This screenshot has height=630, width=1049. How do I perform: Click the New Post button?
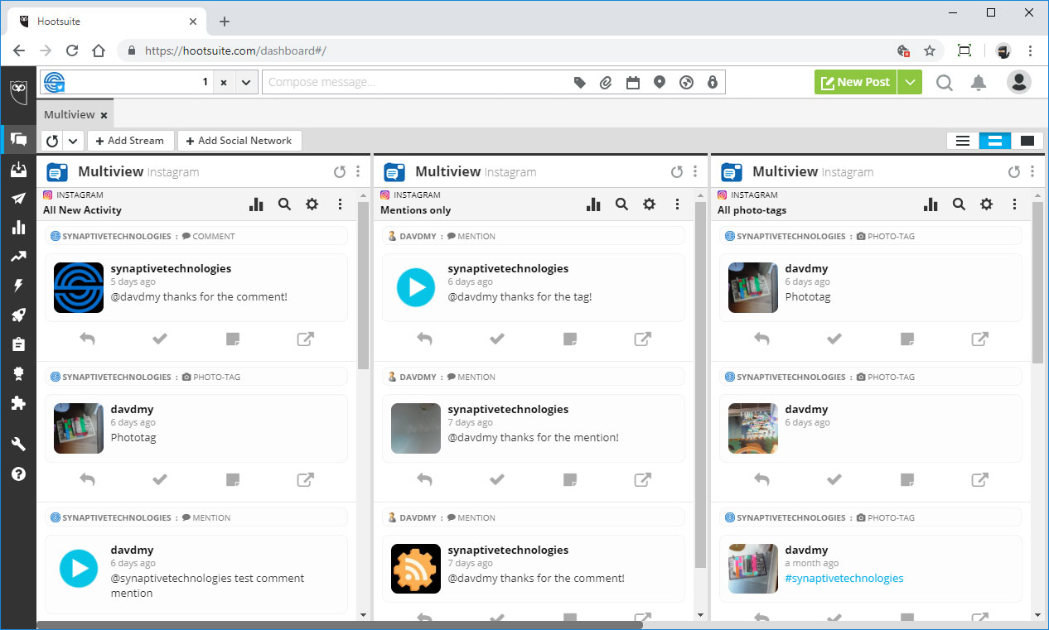pyautogui.click(x=856, y=82)
